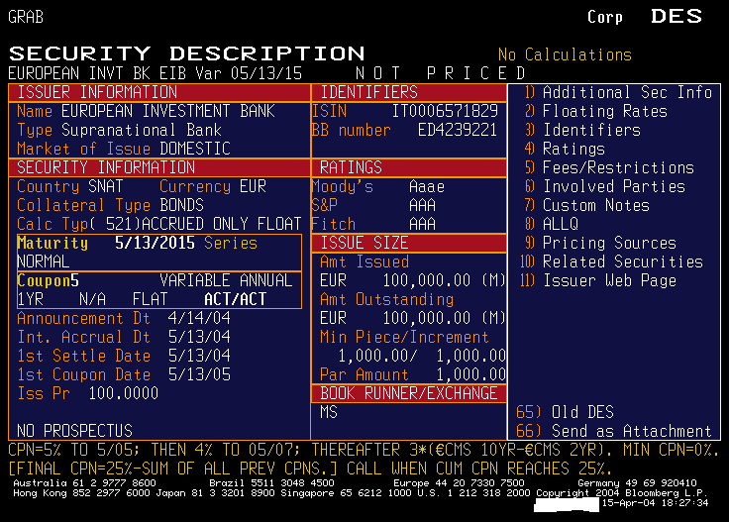Screen dimensions: 729x522
Task: Click the RATINGS section header
Action: [351, 167]
